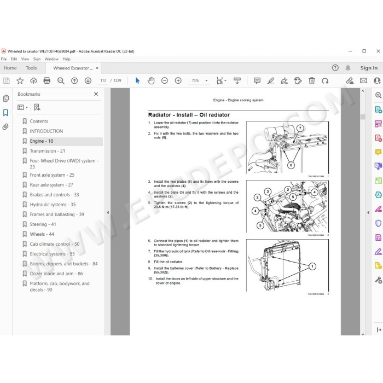Open the Transmission - 21 bookmark
Screen dimensions: 383x383
pyautogui.click(x=47, y=151)
